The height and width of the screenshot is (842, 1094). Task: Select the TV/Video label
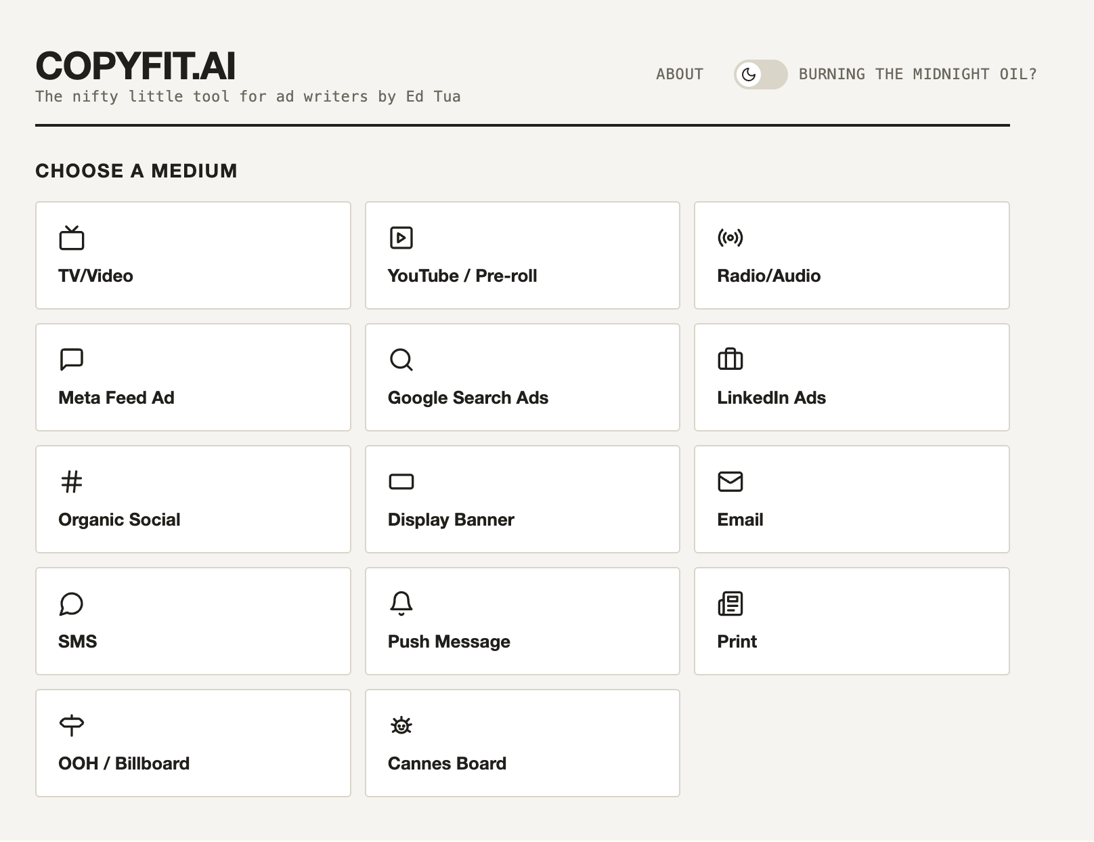(x=95, y=276)
